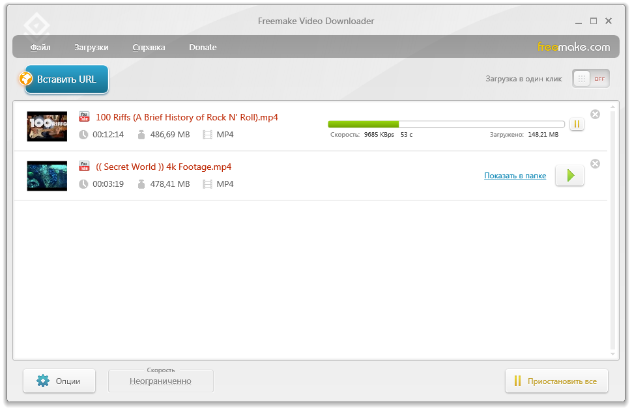
Task: Toggle the one-click download OFF switch
Action: (x=590, y=79)
